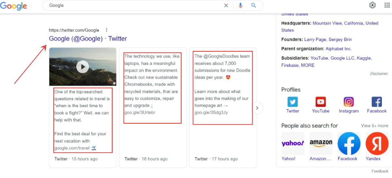Clear the search box with X
The height and width of the screenshot is (178, 392).
226,6
